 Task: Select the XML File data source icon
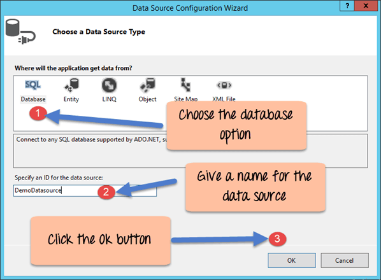click(x=224, y=85)
